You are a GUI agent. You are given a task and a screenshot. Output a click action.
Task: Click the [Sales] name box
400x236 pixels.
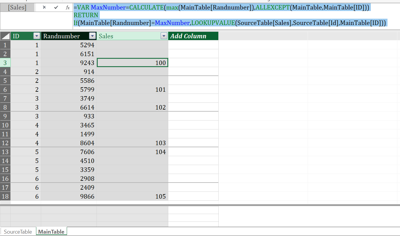click(x=17, y=7)
